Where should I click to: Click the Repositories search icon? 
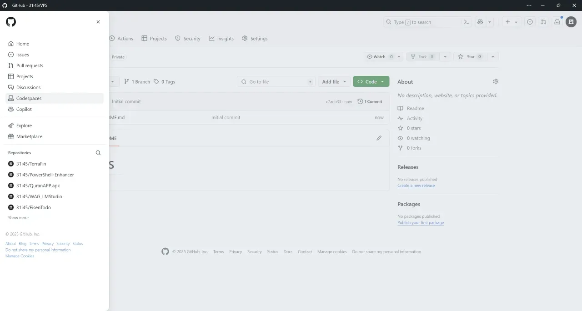98,153
